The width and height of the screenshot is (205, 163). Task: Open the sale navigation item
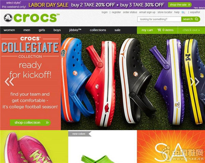click(x=118, y=30)
